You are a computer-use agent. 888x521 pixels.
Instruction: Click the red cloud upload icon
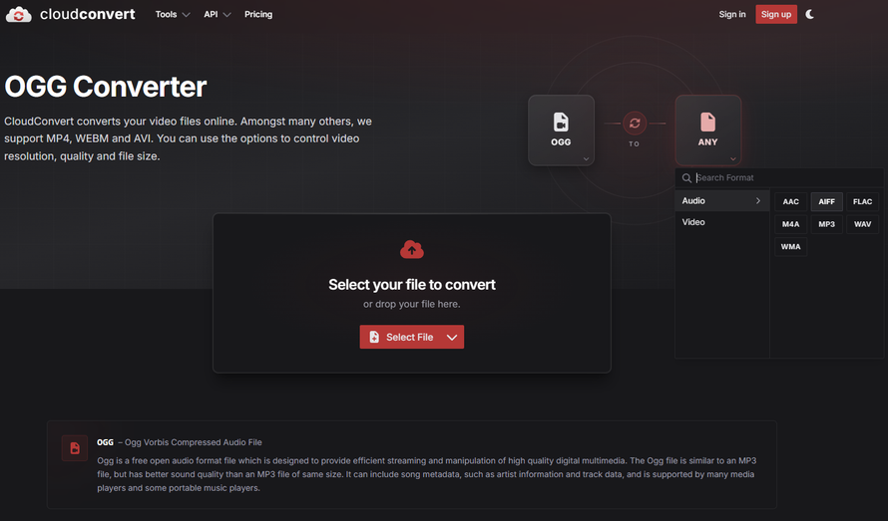tap(412, 249)
